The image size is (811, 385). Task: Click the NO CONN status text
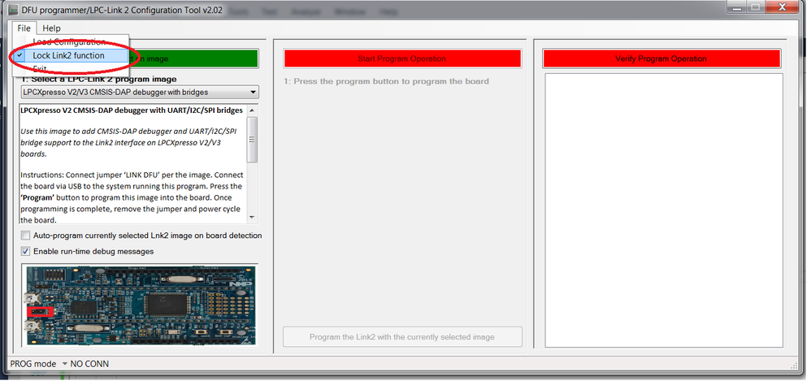coord(89,364)
